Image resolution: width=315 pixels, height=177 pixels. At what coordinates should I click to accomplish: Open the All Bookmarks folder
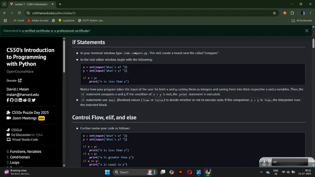302,20
